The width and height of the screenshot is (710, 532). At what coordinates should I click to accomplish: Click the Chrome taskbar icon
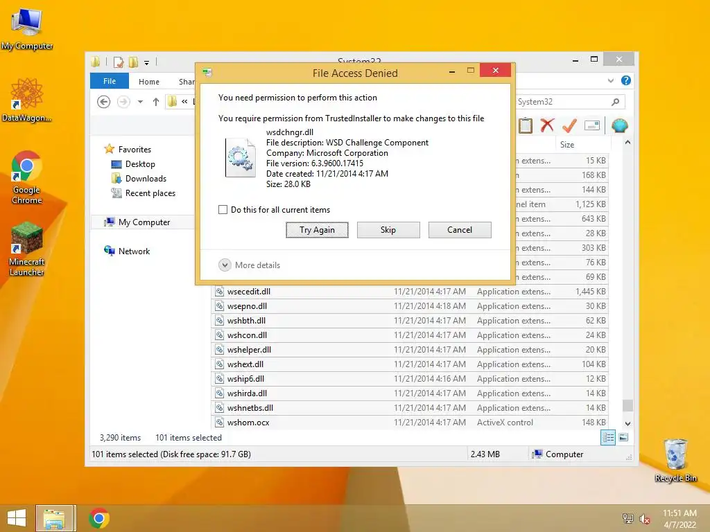tap(98, 518)
